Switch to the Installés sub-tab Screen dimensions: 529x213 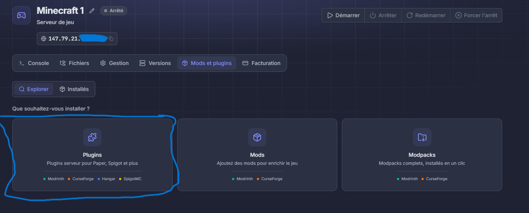[x=74, y=89]
